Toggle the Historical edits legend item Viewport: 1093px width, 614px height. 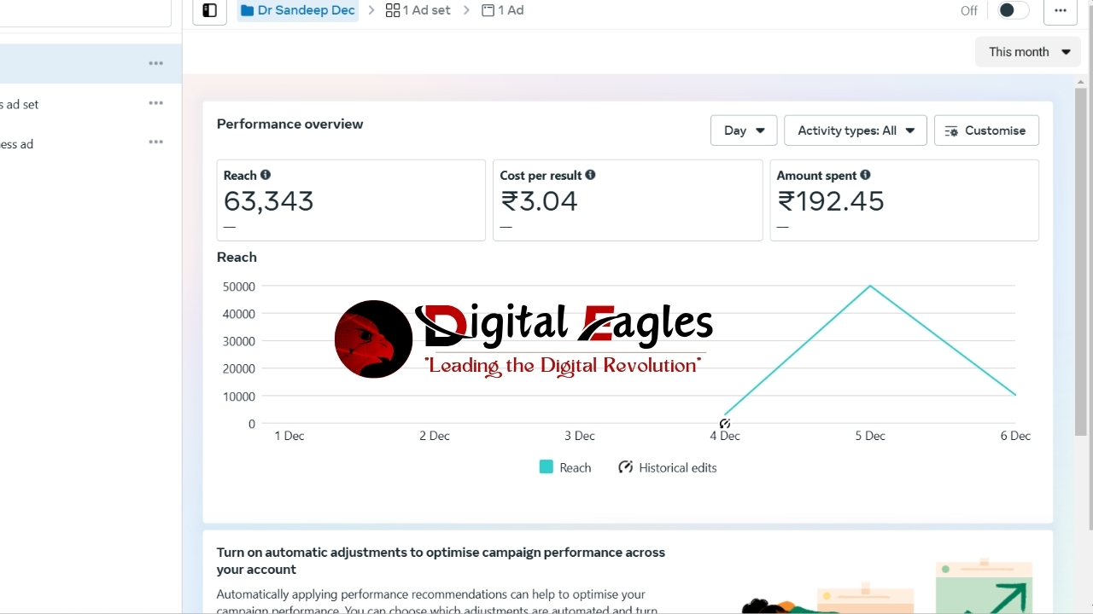(x=668, y=467)
